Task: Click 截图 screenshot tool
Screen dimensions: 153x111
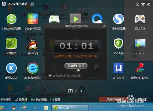Action: tap(55, 99)
